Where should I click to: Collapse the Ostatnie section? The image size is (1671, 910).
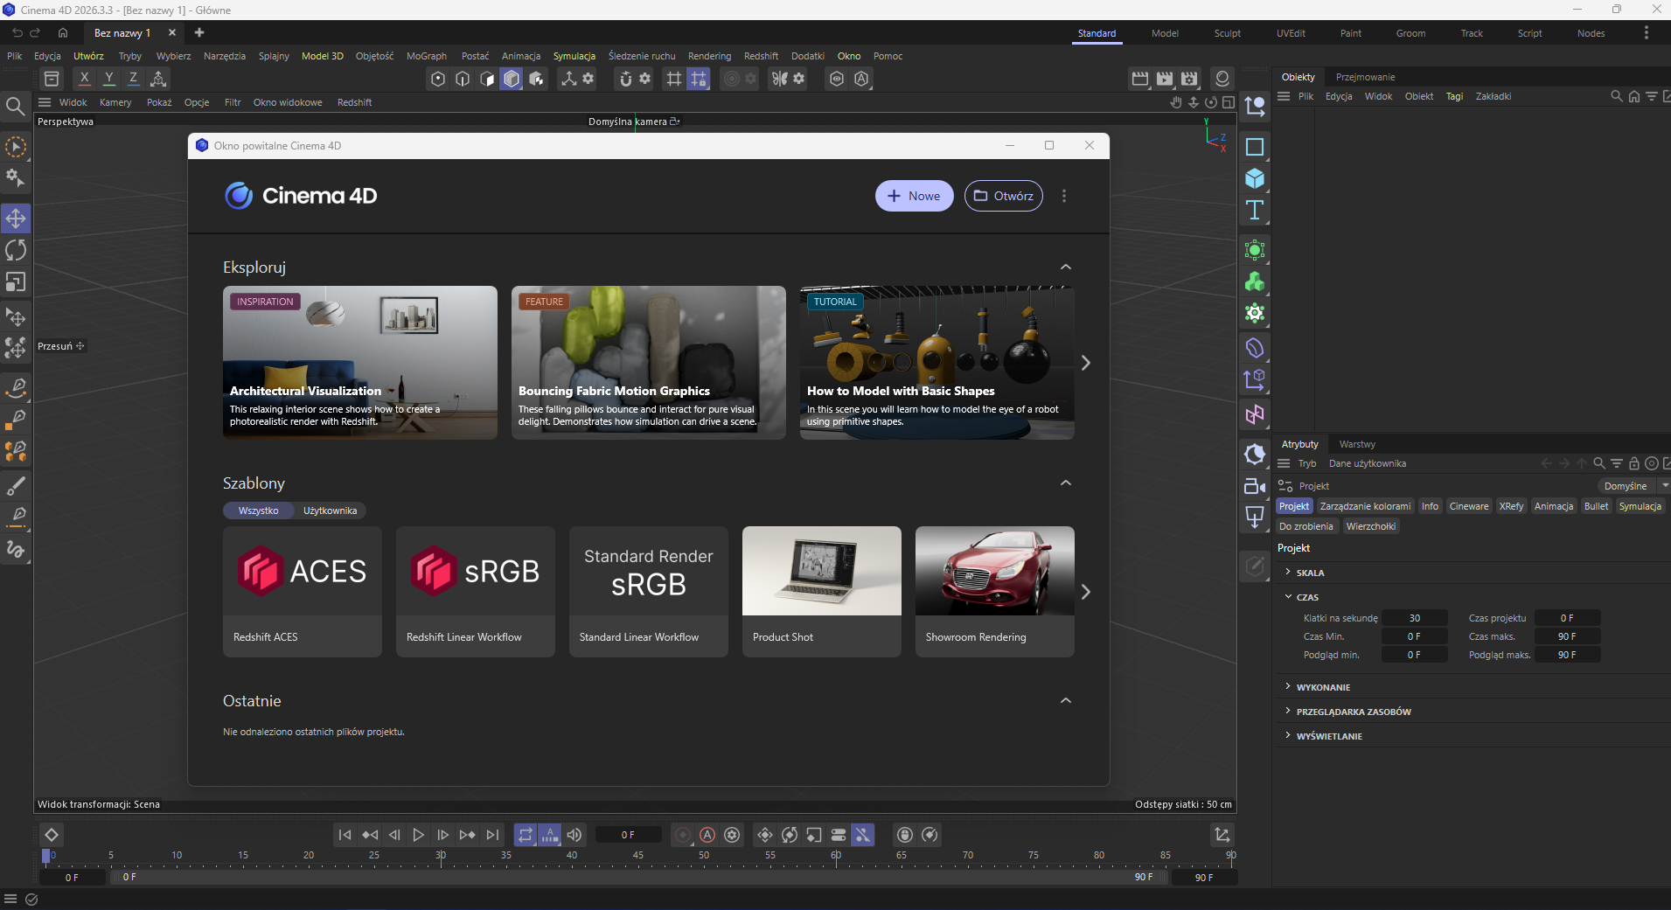pyautogui.click(x=1066, y=700)
